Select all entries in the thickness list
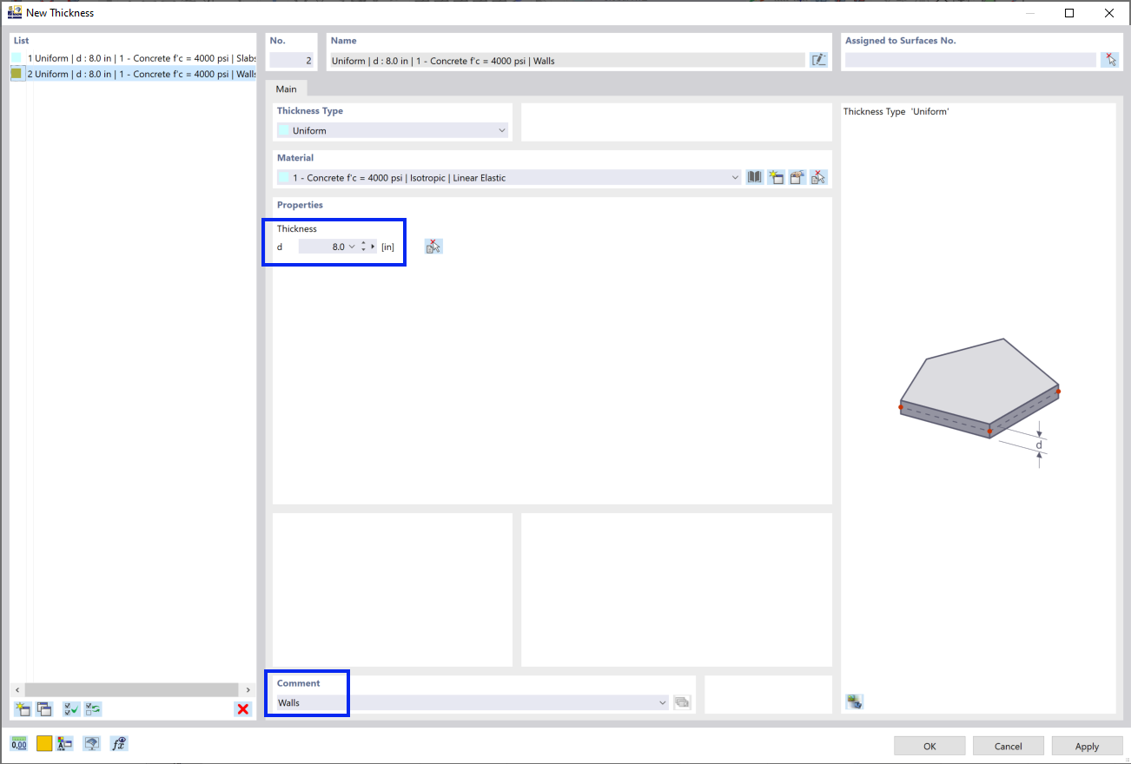 tap(70, 708)
